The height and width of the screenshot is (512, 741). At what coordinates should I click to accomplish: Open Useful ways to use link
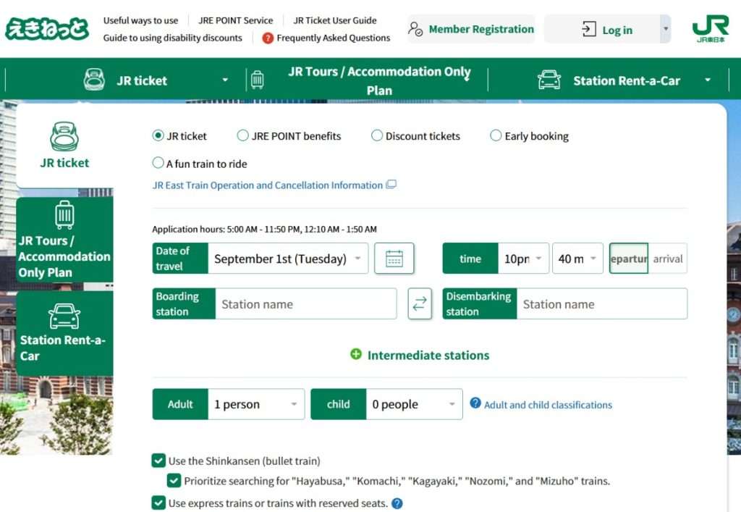coord(141,20)
